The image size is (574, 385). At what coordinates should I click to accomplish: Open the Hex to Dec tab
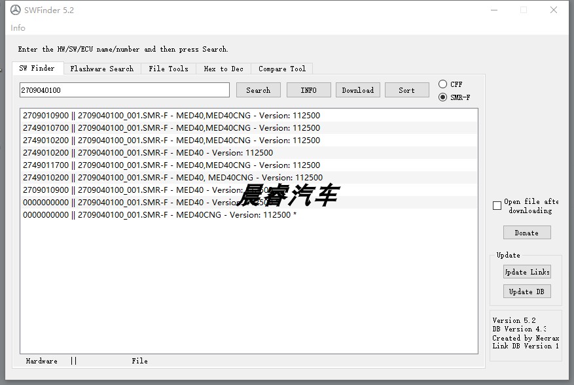point(223,69)
